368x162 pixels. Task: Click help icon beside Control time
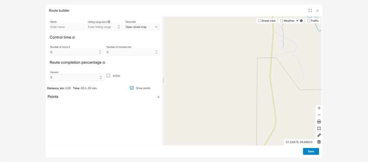73,37
